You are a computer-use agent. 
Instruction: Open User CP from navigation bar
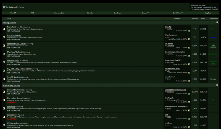click(13, 13)
